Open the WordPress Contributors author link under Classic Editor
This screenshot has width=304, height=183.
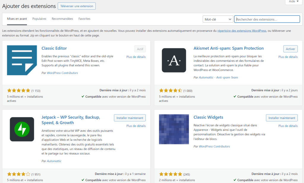[62, 73]
